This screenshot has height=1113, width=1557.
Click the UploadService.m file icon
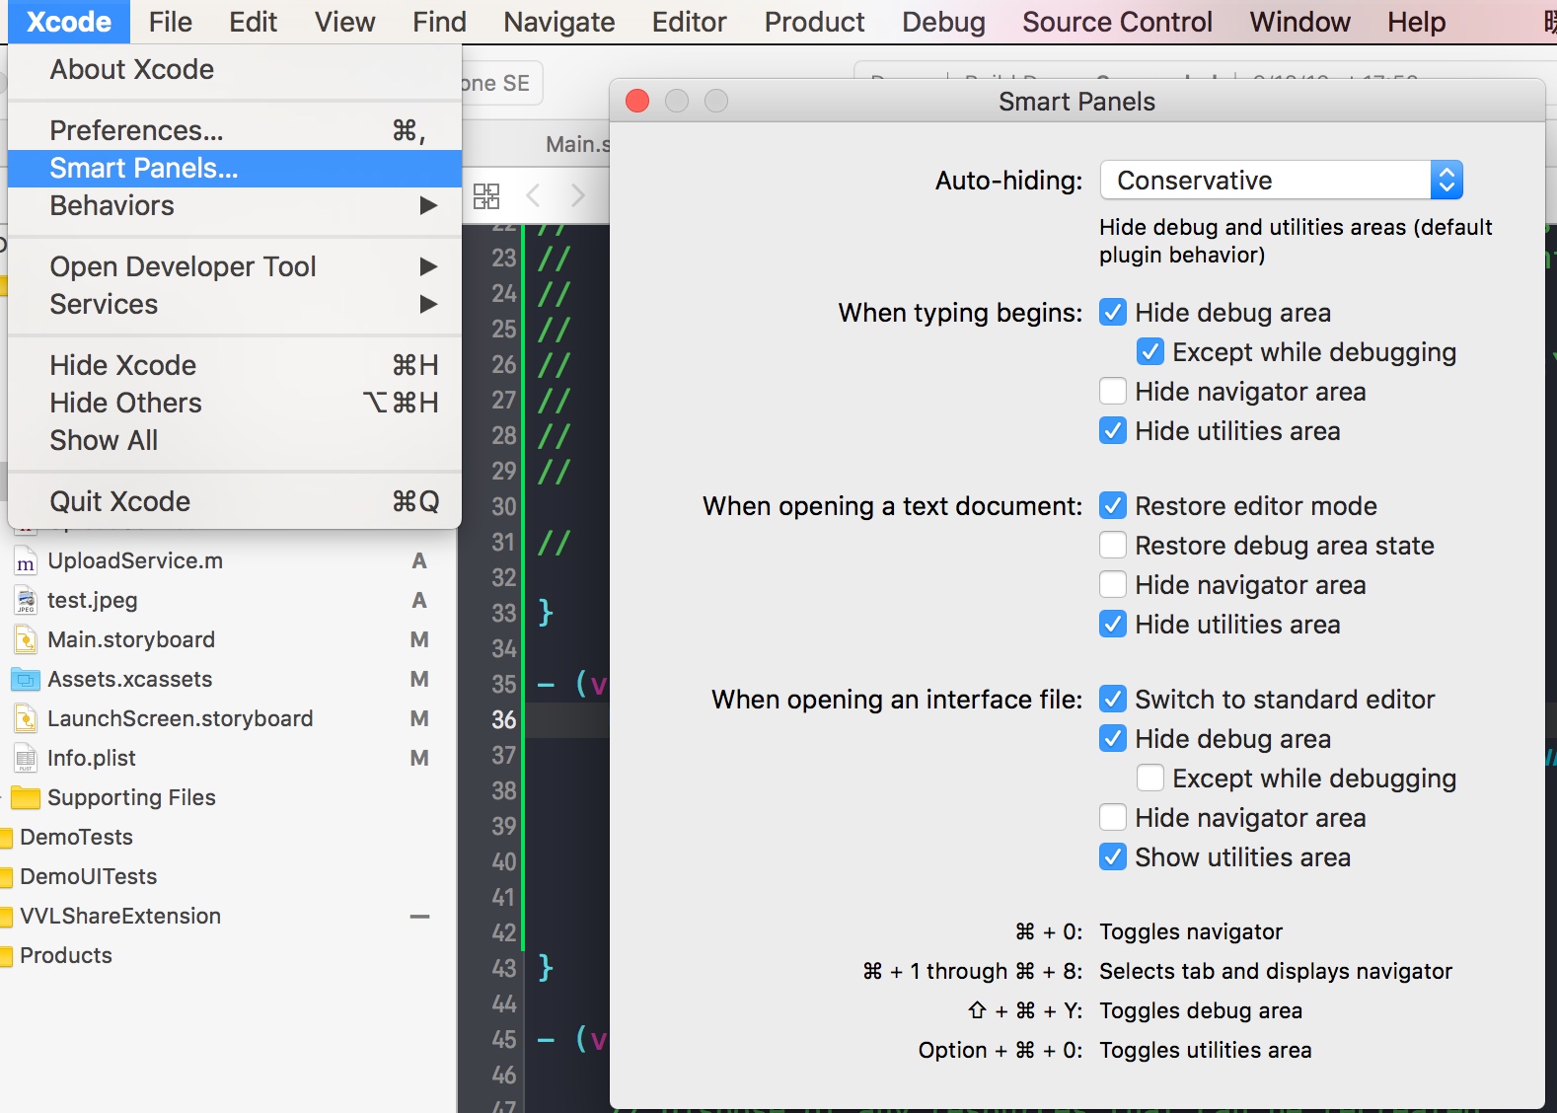(26, 562)
